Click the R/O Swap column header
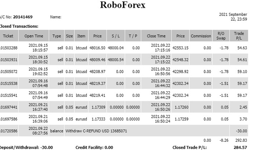The height and width of the screenshot is (155, 257). (x=221, y=36)
